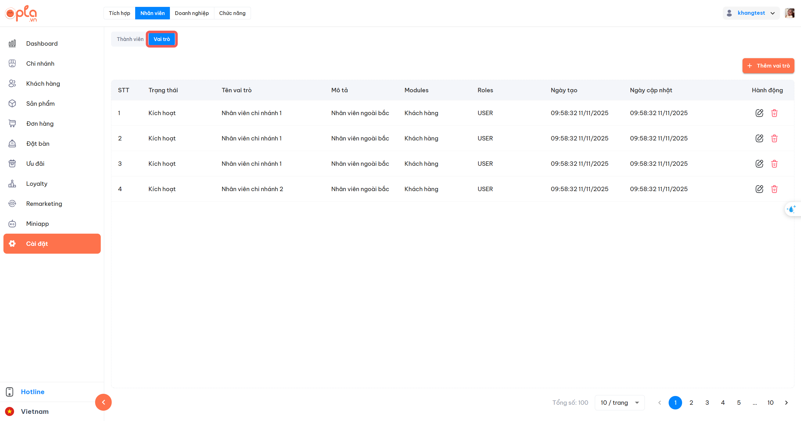Click the user avatar thumbnail
This screenshot has width=801, height=421.
click(789, 13)
